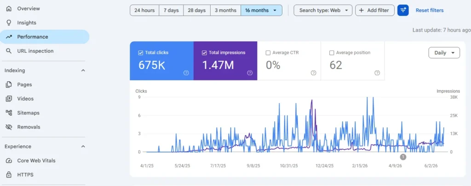Image resolution: width=471 pixels, height=186 pixels.
Task: Click the Removals crossed-eye icon
Action: [9, 127]
